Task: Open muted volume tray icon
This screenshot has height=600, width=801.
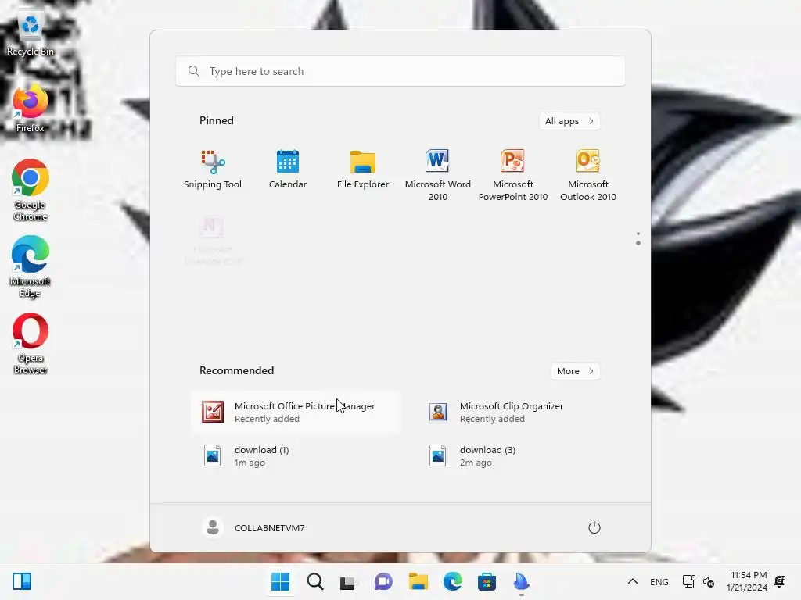Action: tap(709, 581)
